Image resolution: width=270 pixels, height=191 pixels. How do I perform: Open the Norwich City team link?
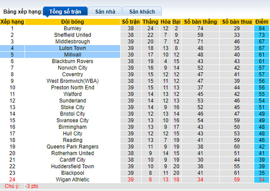(72, 68)
